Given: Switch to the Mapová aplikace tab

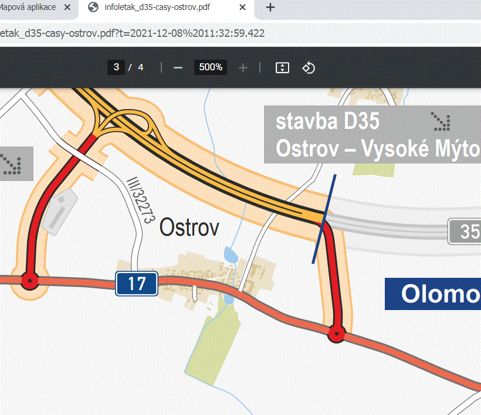Looking at the screenshot, I should tap(29, 8).
